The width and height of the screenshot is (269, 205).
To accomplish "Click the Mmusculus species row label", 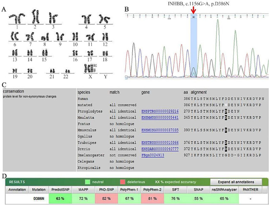I will coord(87,130).
